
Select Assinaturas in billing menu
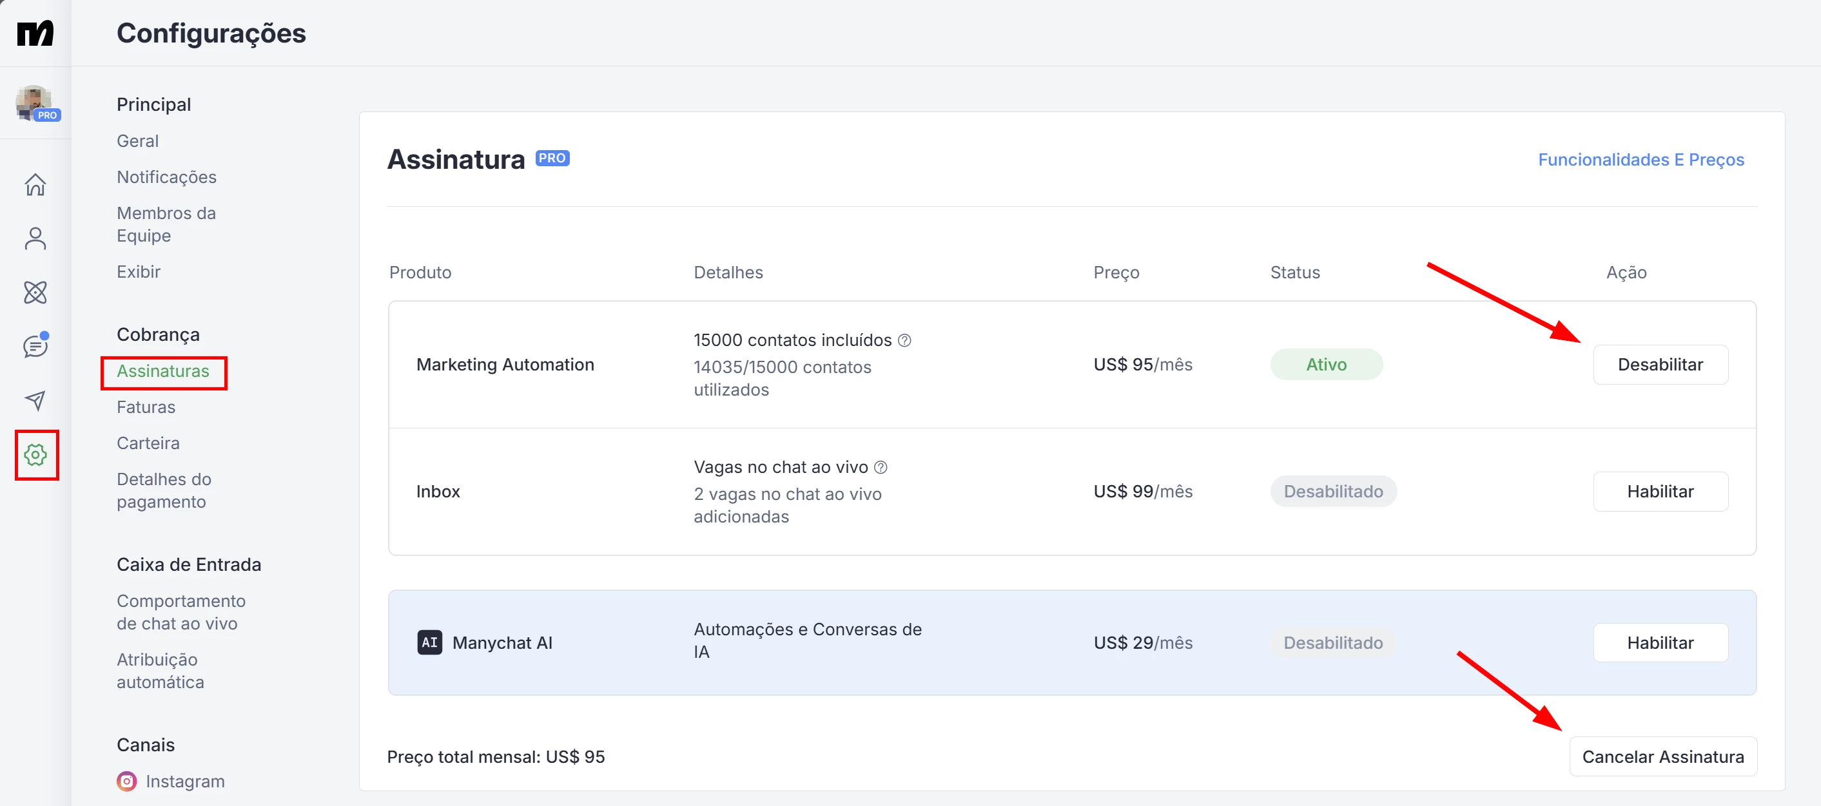click(x=162, y=372)
